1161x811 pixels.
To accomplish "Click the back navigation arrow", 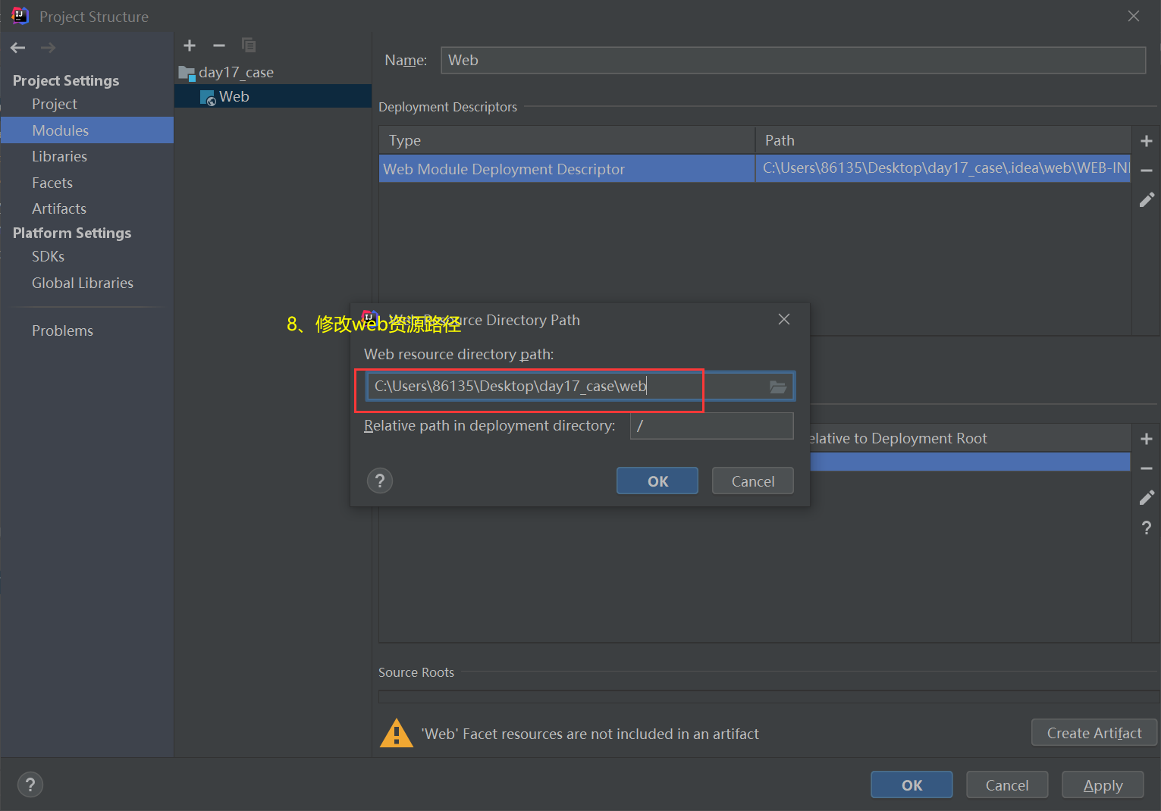I will (x=18, y=48).
